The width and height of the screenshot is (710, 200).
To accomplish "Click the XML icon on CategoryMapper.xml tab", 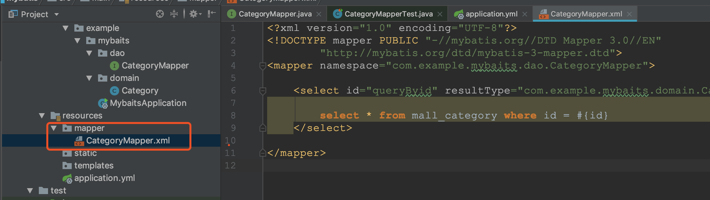I will (544, 14).
